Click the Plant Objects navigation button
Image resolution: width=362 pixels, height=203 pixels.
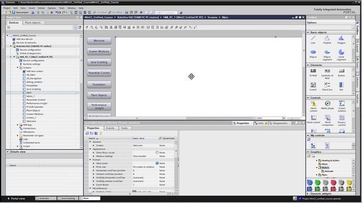99,95
